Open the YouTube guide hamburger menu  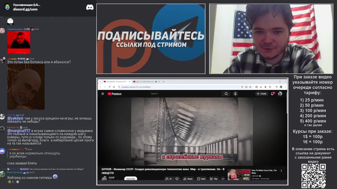[103, 94]
